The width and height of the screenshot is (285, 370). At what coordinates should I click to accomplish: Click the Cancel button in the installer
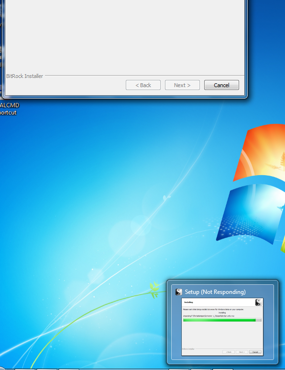[x=221, y=85]
